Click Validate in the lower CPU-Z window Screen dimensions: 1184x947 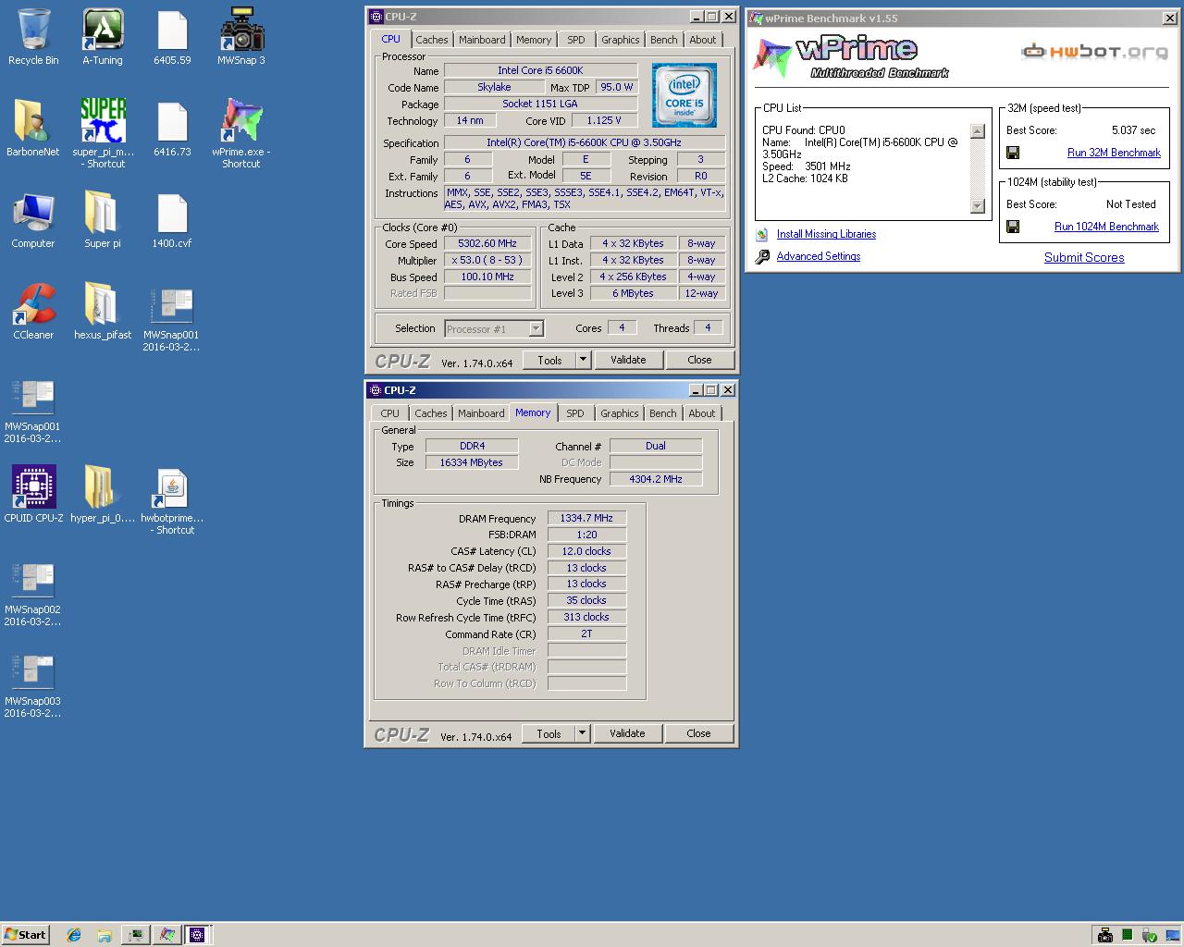pyautogui.click(x=627, y=733)
